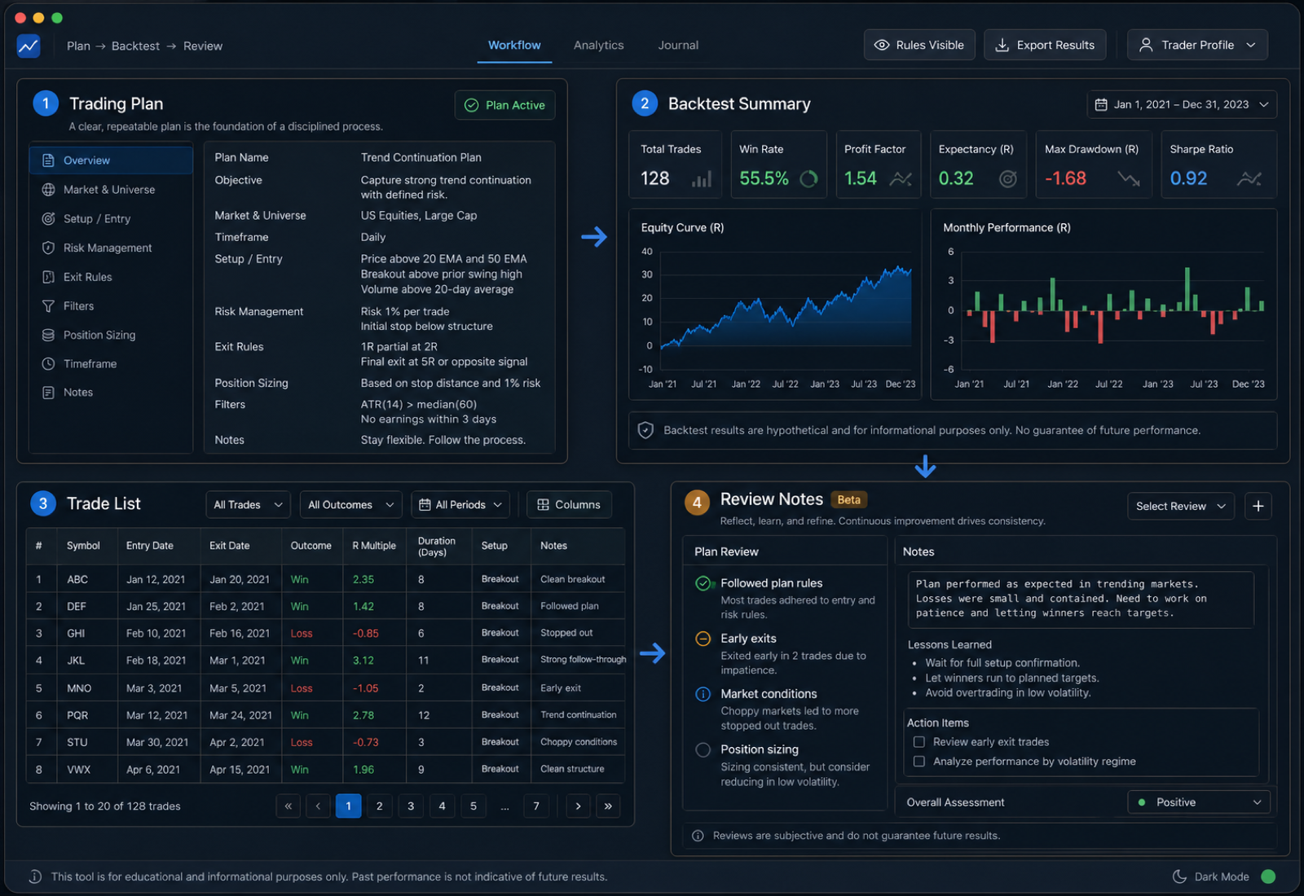Click the Backtest breadcrumb link
The width and height of the screenshot is (1304, 896).
click(x=135, y=46)
